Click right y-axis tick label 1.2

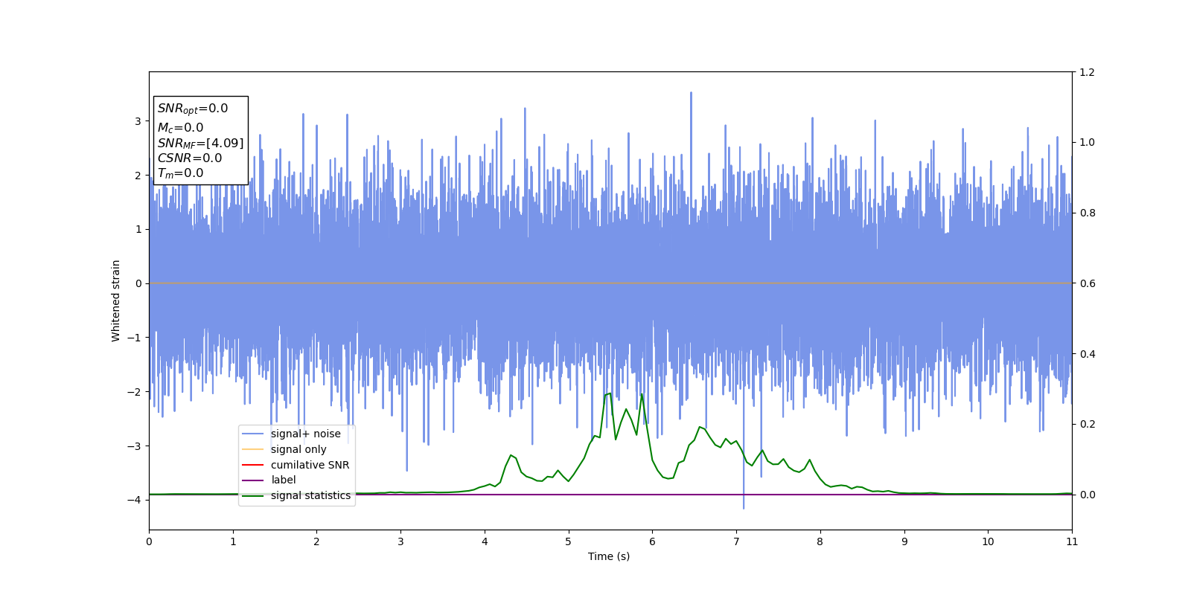click(1088, 72)
